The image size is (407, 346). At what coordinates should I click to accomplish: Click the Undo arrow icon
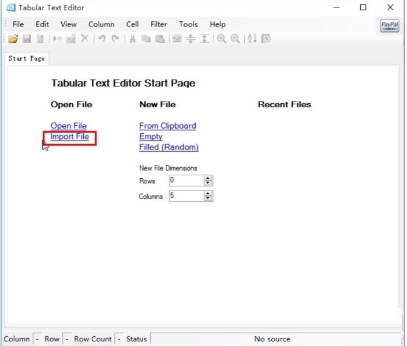pyautogui.click(x=102, y=39)
